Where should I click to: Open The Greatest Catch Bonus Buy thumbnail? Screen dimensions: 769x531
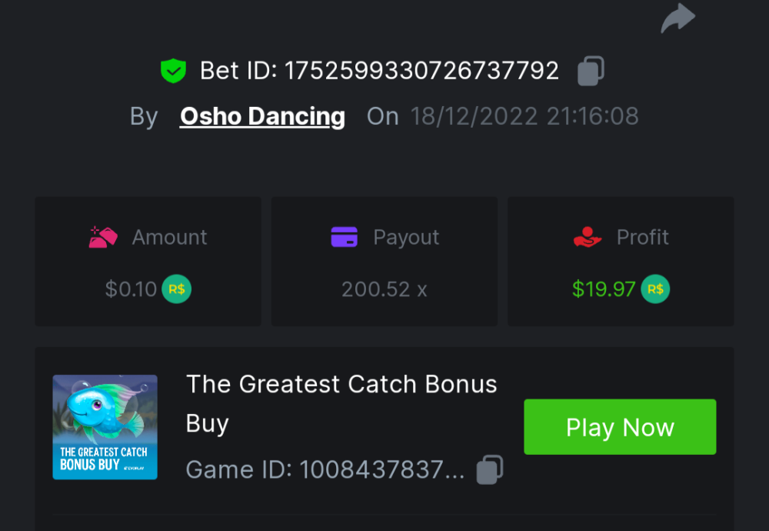click(105, 427)
